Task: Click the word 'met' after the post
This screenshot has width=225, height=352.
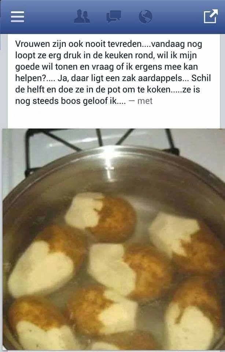Action: [145, 101]
